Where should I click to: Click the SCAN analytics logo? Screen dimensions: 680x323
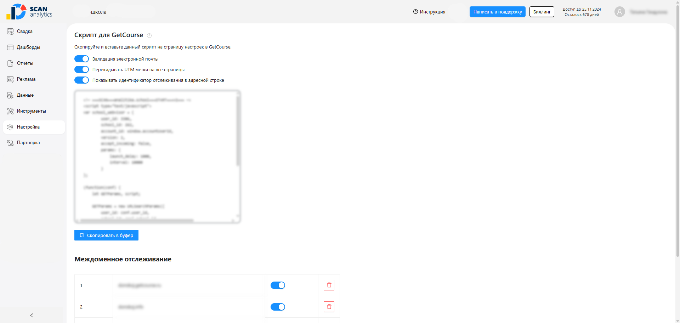point(29,12)
